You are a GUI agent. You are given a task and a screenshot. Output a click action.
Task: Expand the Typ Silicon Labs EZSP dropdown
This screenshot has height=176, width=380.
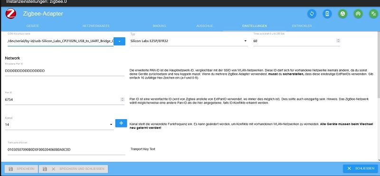[x=189, y=41]
